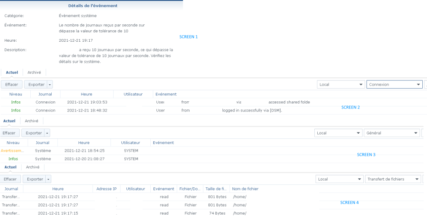Click Exporter button in Transfert de fichiers panel
The image size is (427, 221).
(x=34, y=179)
